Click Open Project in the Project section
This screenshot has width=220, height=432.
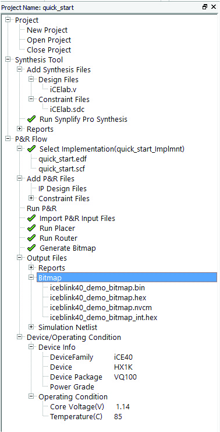(49, 40)
